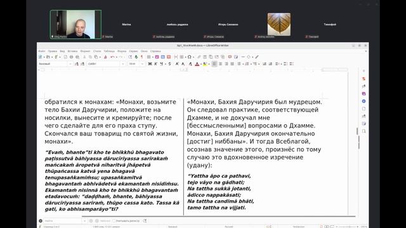406x228 pixels.
Task: Toggle formatting marks pilcrow icon
Action: coord(142,57)
